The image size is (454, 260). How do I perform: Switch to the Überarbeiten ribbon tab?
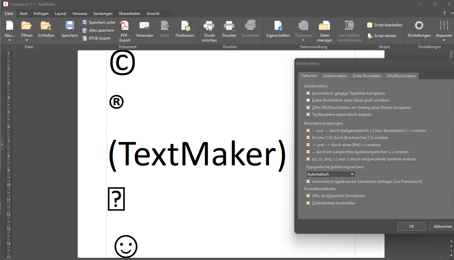coord(130,14)
